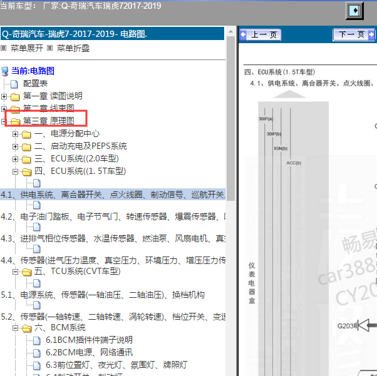
Task: Click folder icon of 第二章 线束图
Action: pyautogui.click(x=15, y=109)
